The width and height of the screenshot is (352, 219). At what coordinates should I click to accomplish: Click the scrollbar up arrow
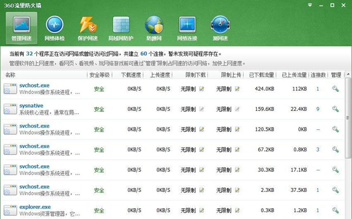coord(348,74)
